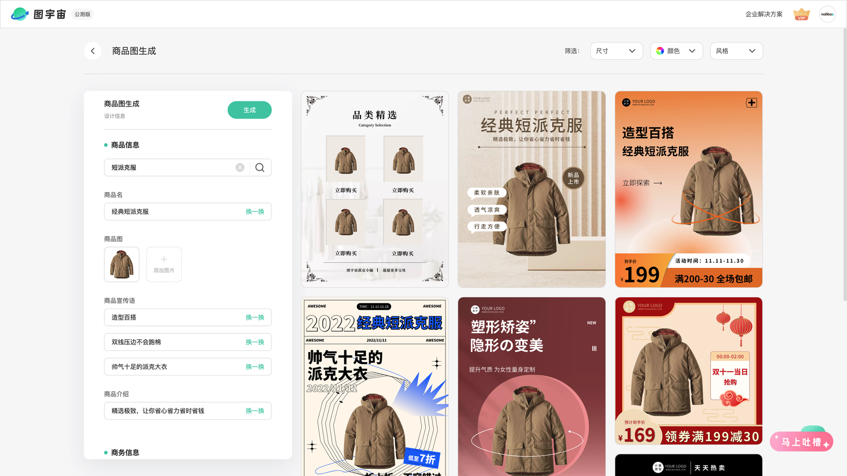Image resolution: width=847 pixels, height=476 pixels.
Task: Open the 颜色 filter dropdown
Action: point(676,51)
